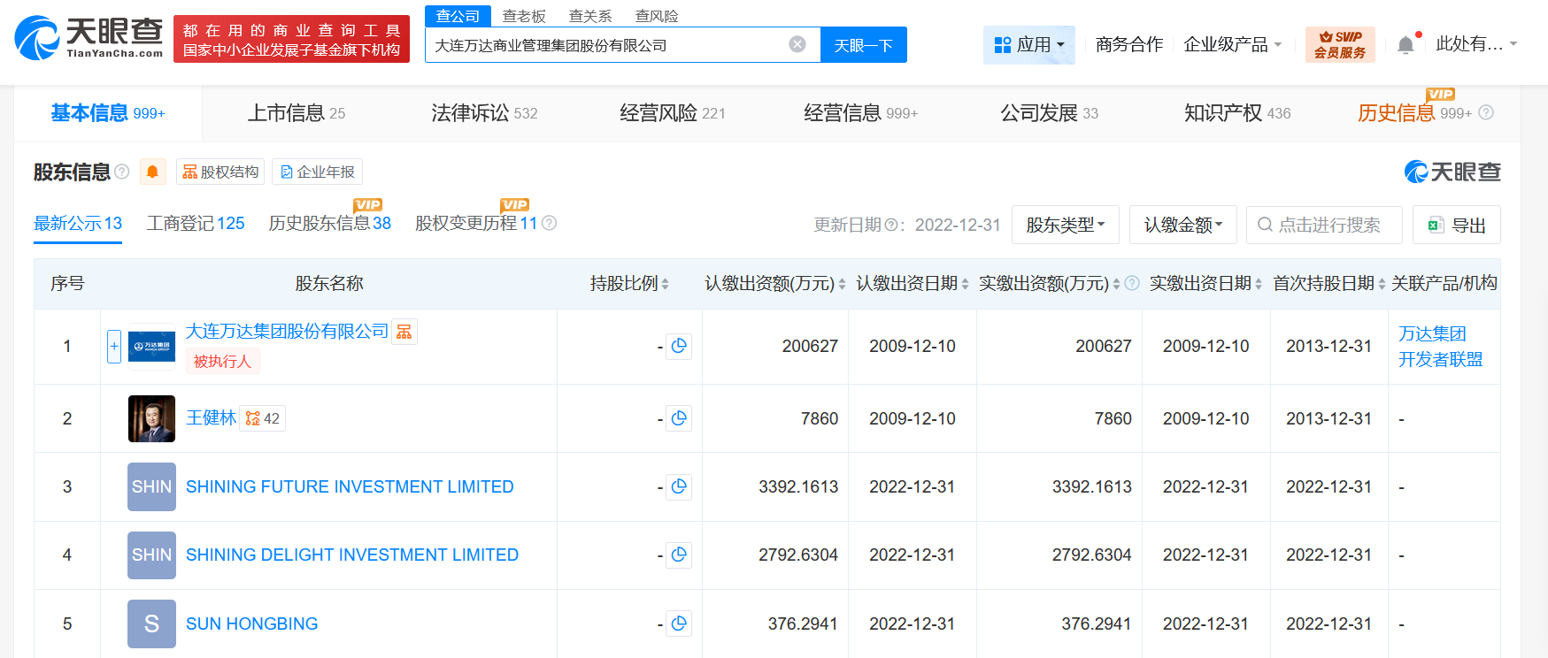Expand the 应用 dropdown menu
This screenshot has width=1548, height=658.
coord(1028,44)
